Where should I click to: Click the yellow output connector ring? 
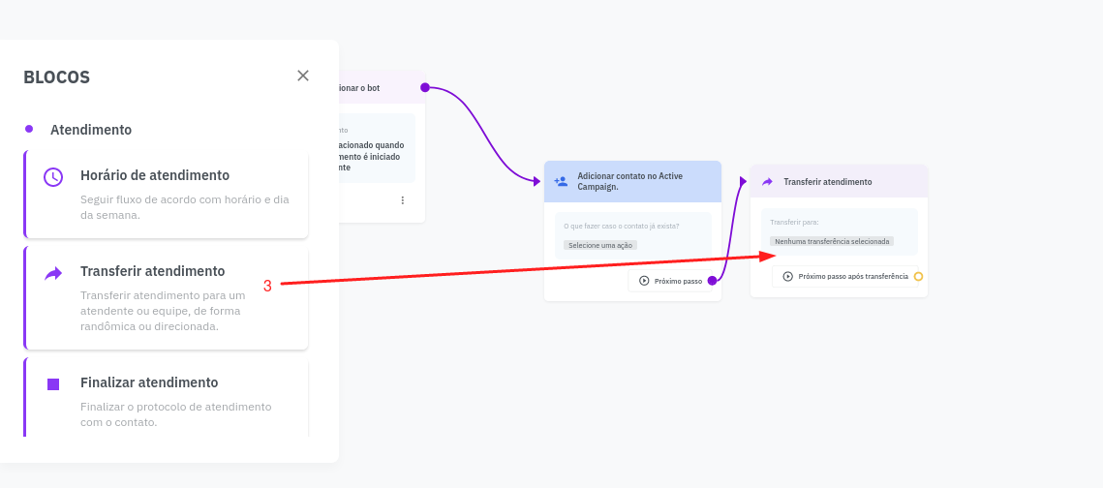918,276
